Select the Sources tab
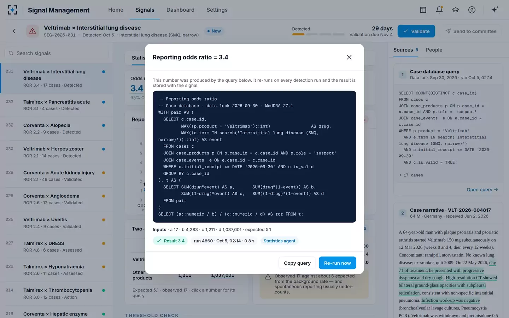The image size is (509, 318). 405,50
